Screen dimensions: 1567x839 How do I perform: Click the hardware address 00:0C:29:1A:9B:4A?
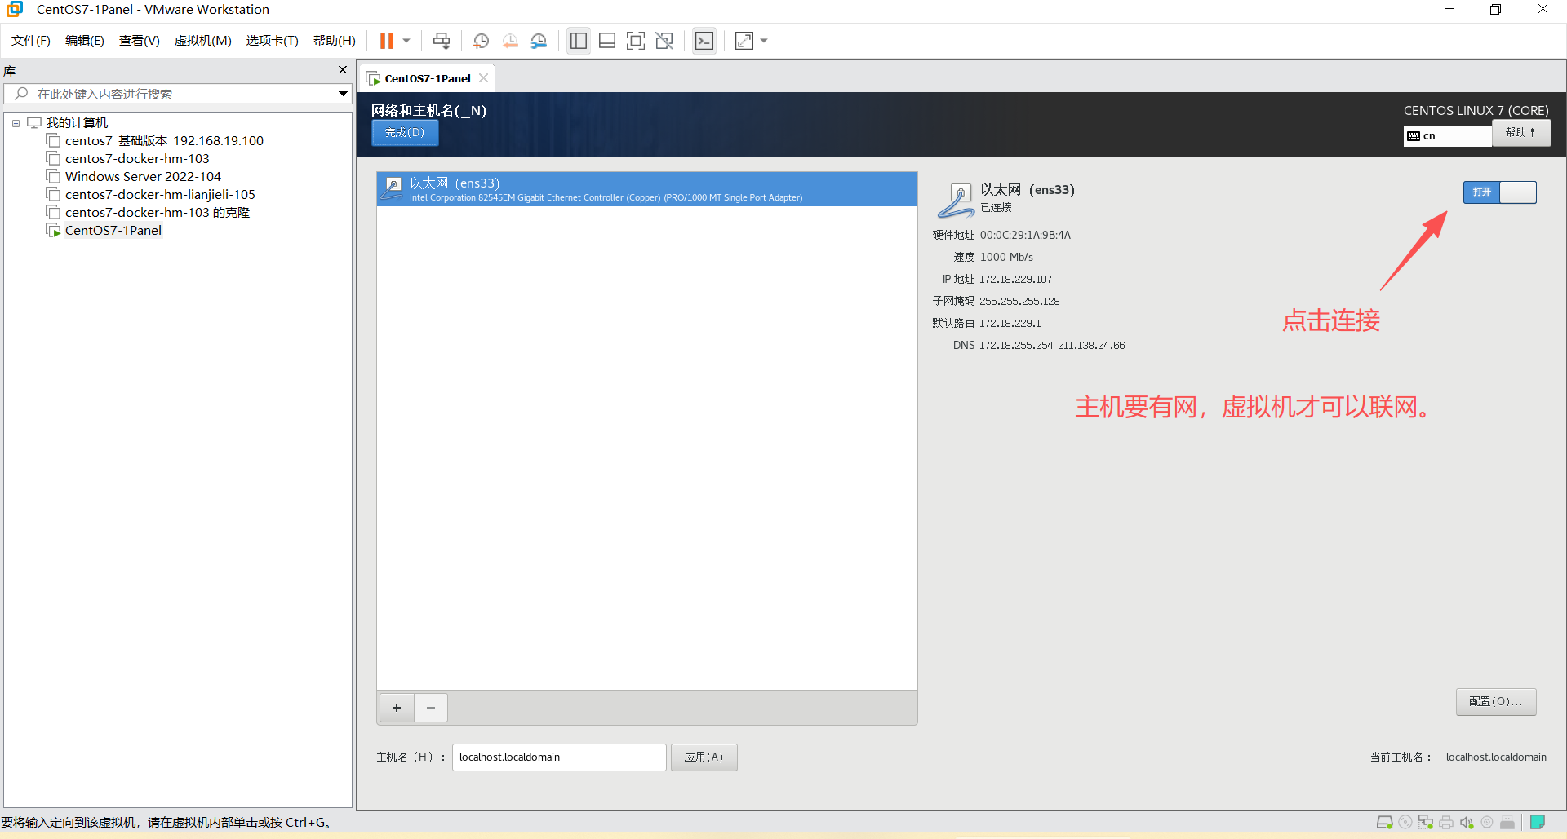1025,235
